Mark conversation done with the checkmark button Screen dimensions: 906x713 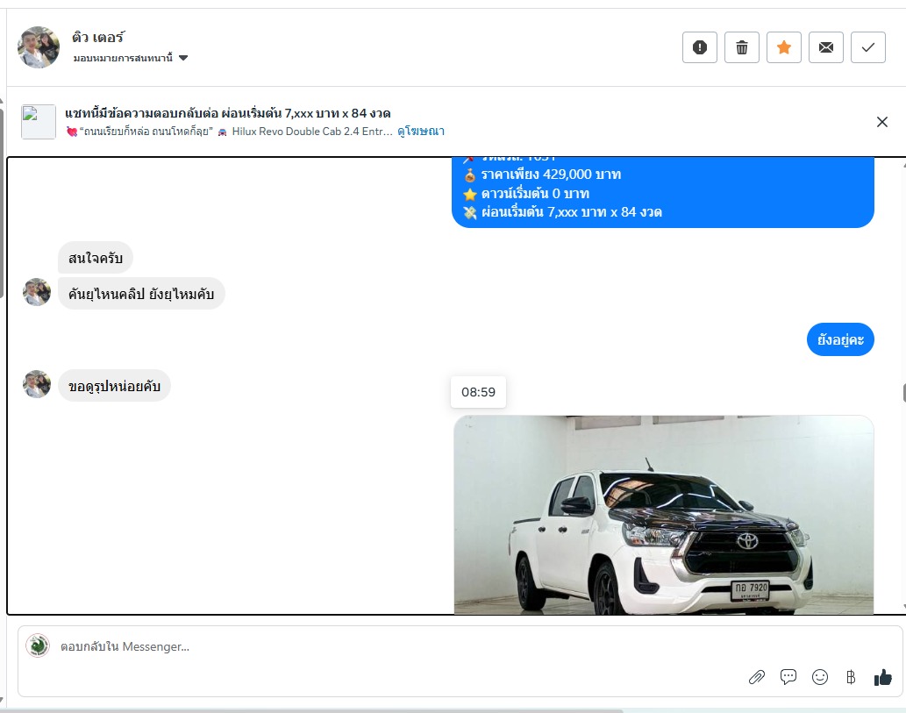click(x=868, y=47)
